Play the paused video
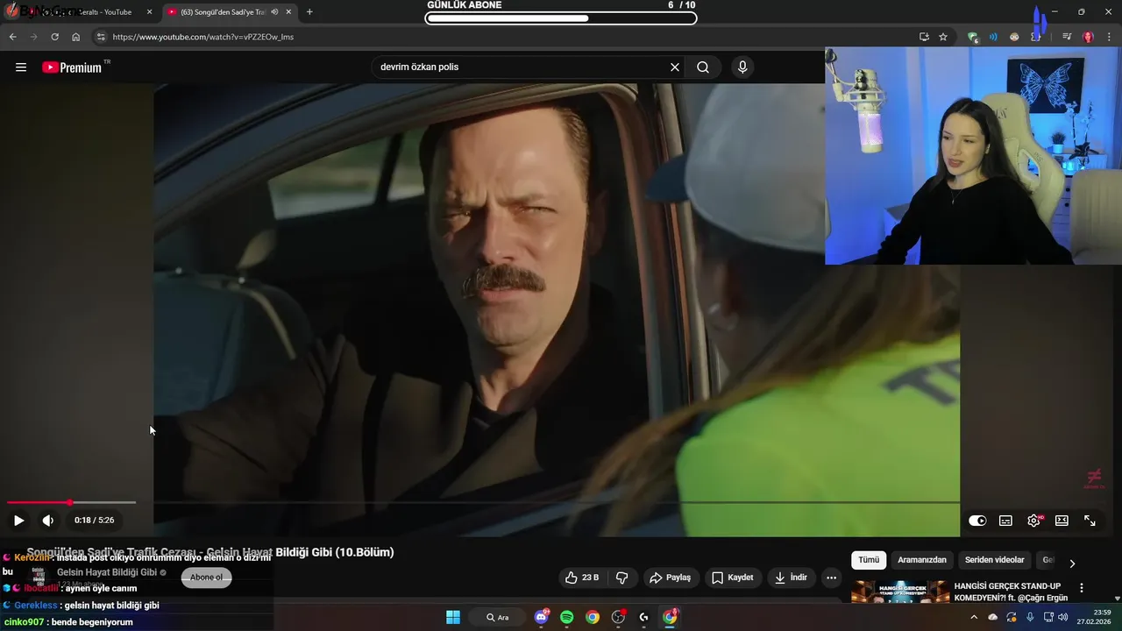 click(x=18, y=521)
